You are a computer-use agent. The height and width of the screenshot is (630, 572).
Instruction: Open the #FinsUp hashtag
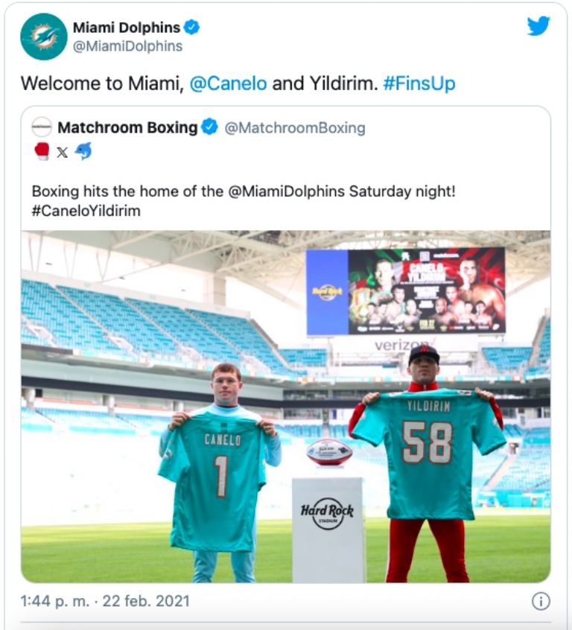click(419, 83)
